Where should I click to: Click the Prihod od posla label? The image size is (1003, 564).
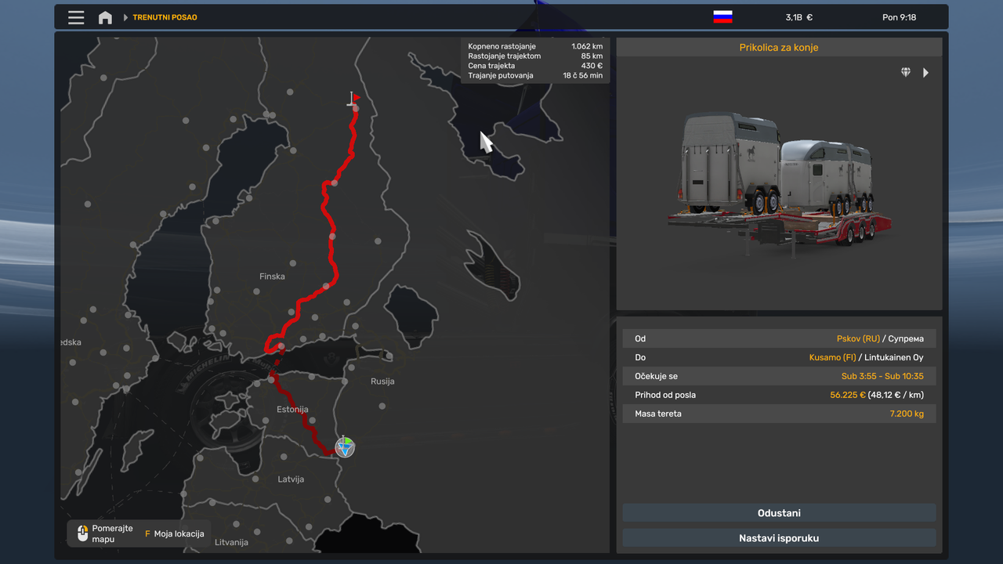tap(665, 396)
